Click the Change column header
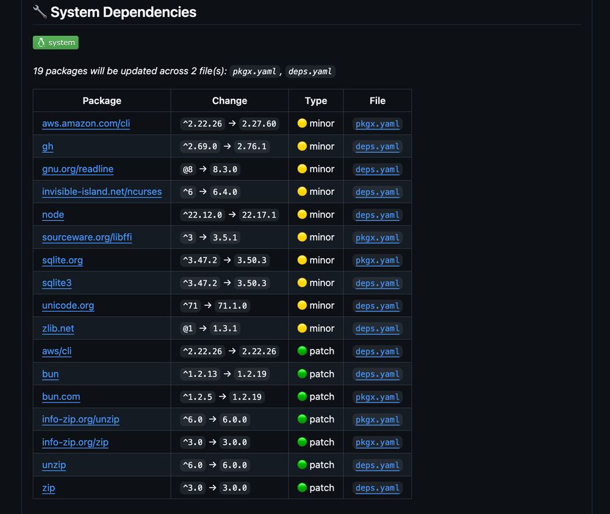610x514 pixels. click(x=229, y=100)
